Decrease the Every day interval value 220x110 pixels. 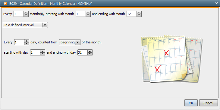[27, 43]
